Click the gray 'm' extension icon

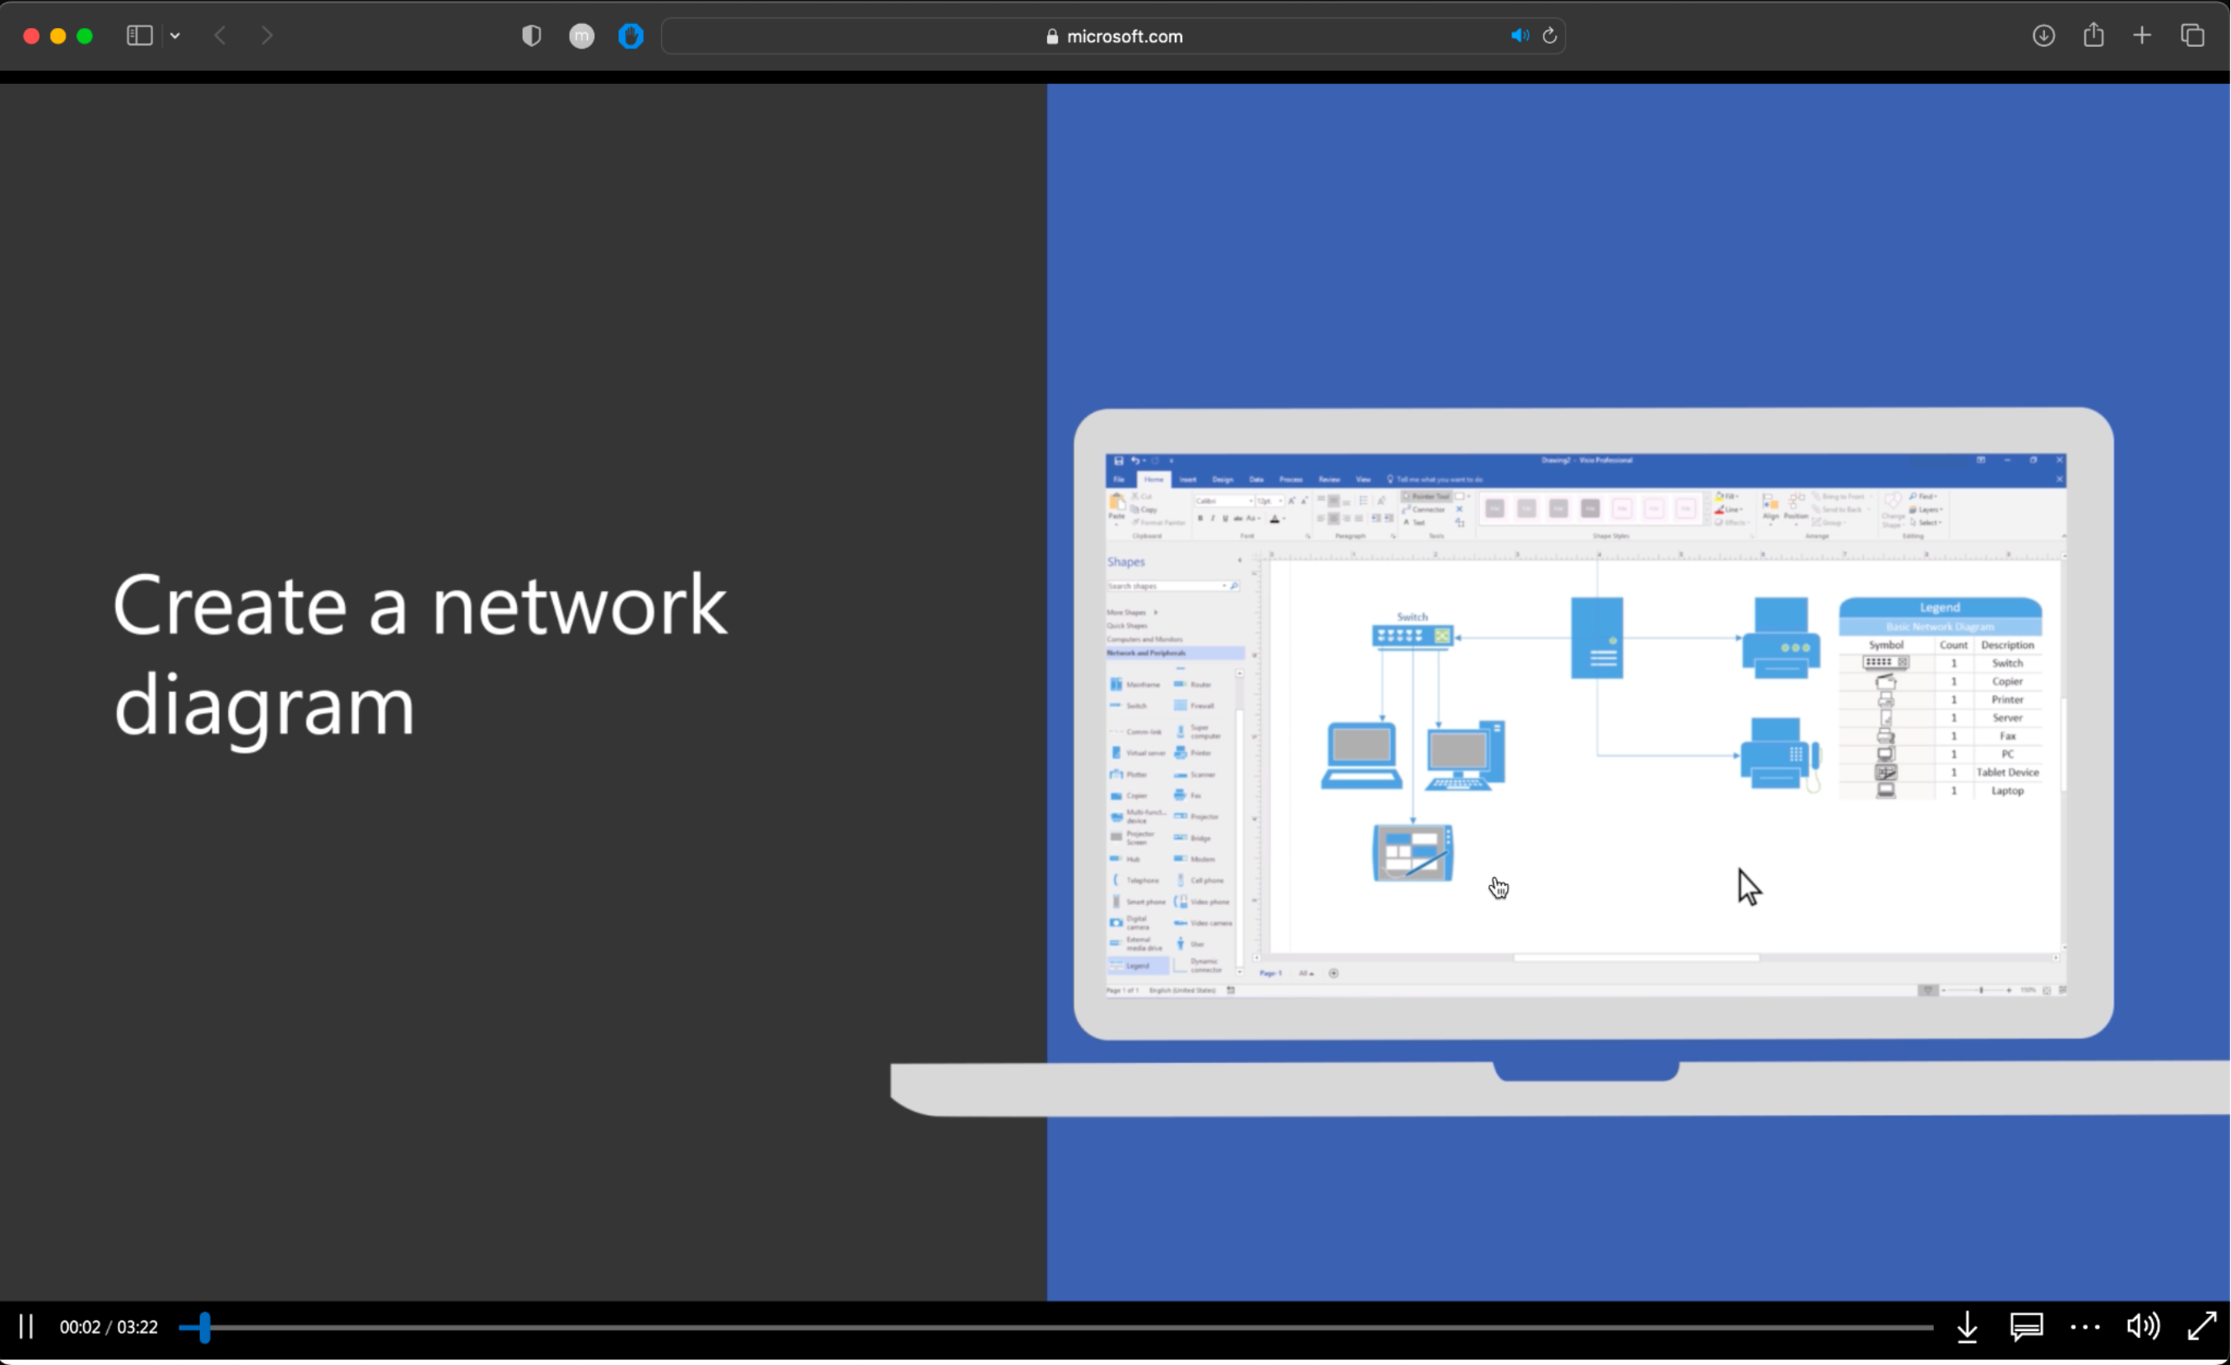(581, 35)
